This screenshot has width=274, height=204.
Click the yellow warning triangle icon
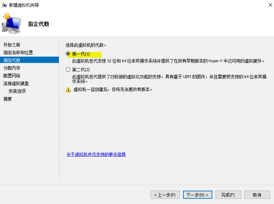(x=68, y=90)
